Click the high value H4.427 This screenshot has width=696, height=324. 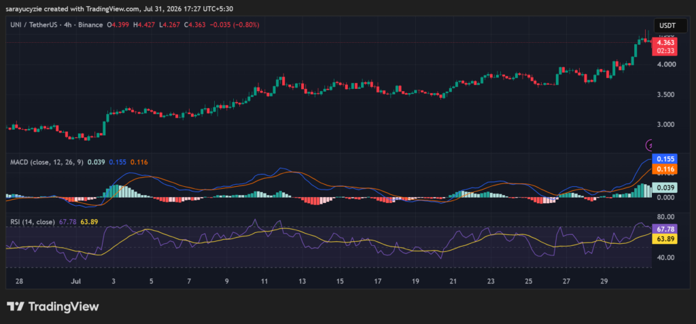(143, 25)
